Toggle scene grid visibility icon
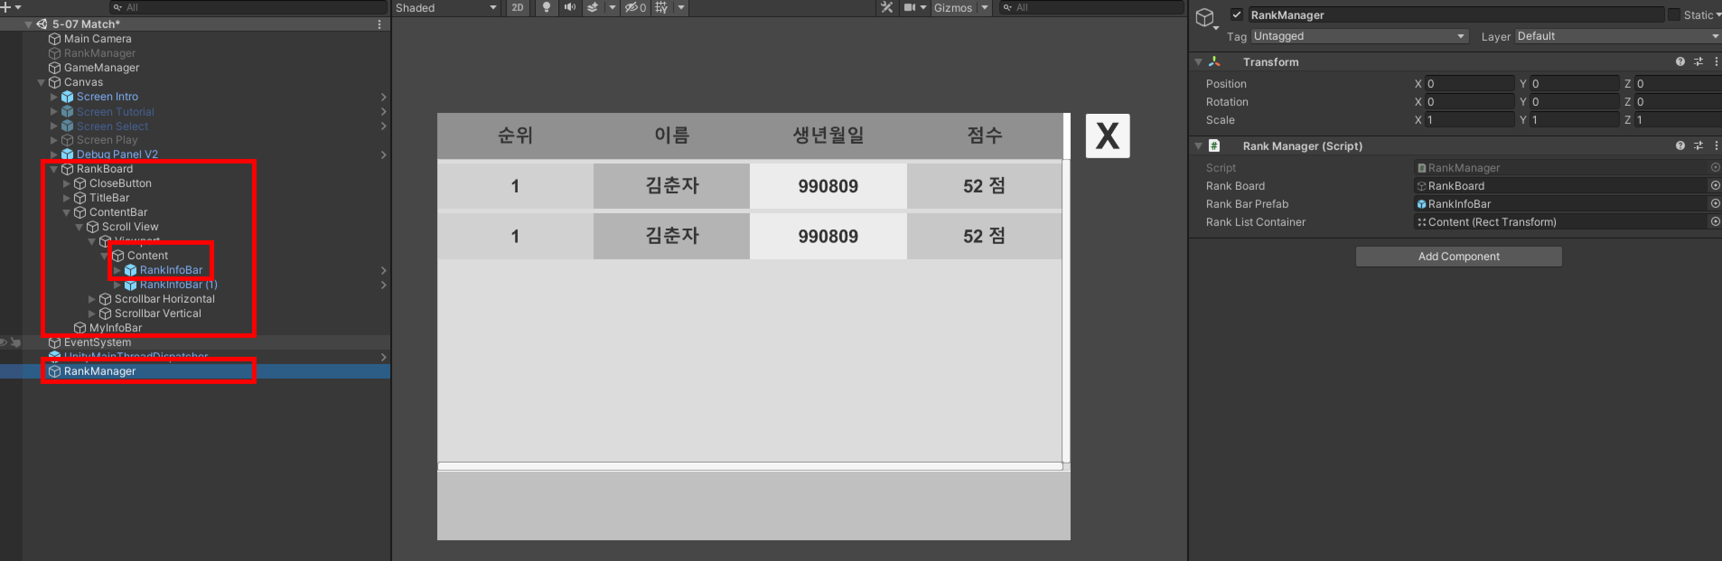The image size is (1722, 561). click(x=661, y=7)
